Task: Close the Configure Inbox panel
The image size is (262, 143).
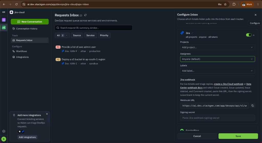Action: coord(256,15)
